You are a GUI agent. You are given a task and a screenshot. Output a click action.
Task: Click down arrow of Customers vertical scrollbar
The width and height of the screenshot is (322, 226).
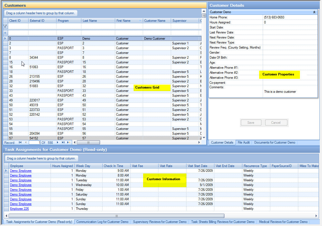click(x=204, y=138)
